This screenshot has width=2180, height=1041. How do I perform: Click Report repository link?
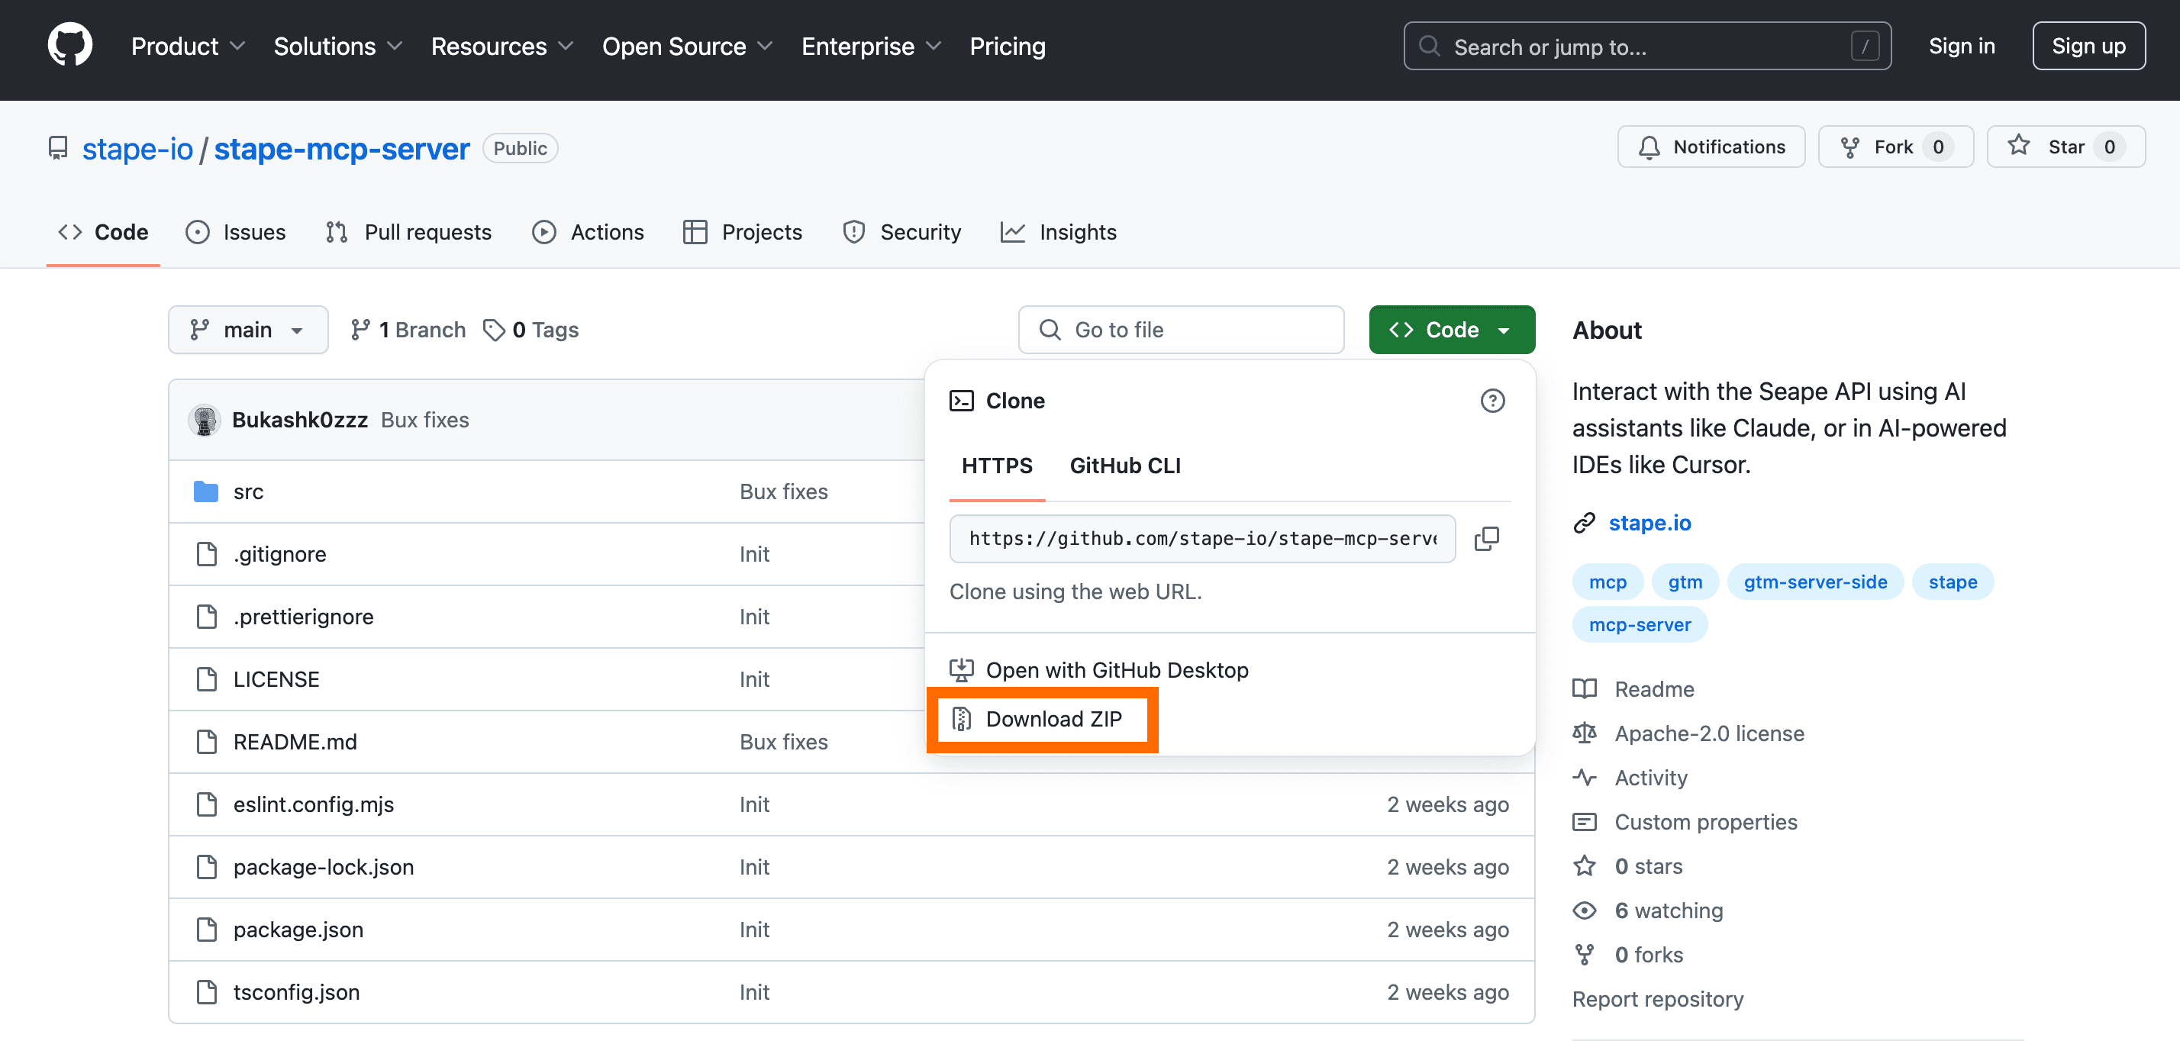pos(1657,1000)
